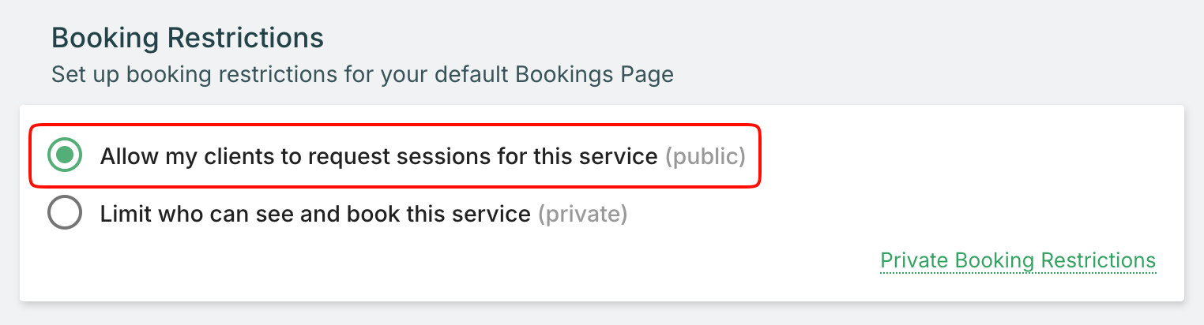Click the 'Allow my clients to request sessions' label
The height and width of the screenshot is (325, 1204).
pyautogui.click(x=378, y=157)
